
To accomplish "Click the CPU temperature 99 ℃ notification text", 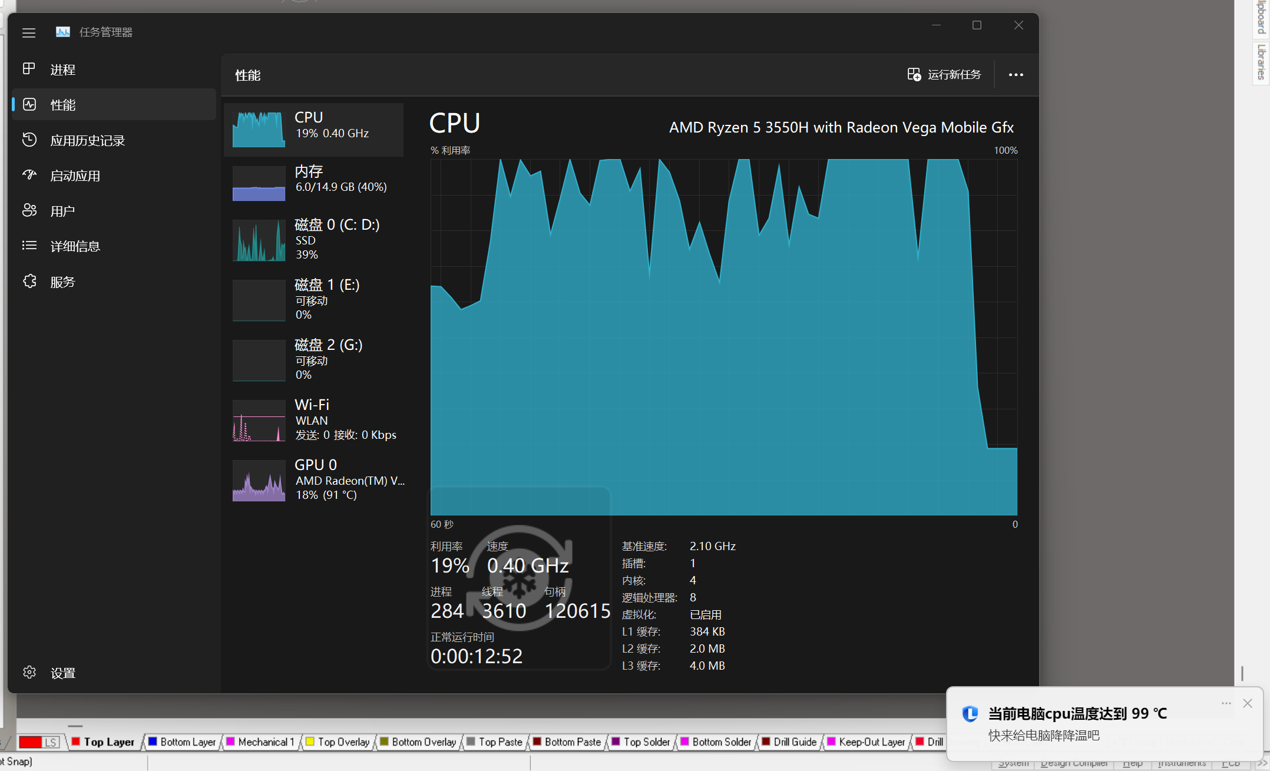I will coord(1077,713).
